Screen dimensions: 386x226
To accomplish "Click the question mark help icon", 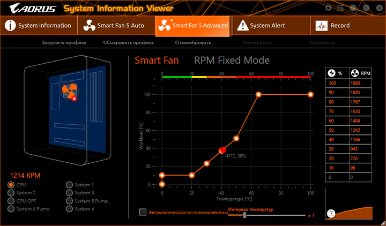I will point(331,214).
